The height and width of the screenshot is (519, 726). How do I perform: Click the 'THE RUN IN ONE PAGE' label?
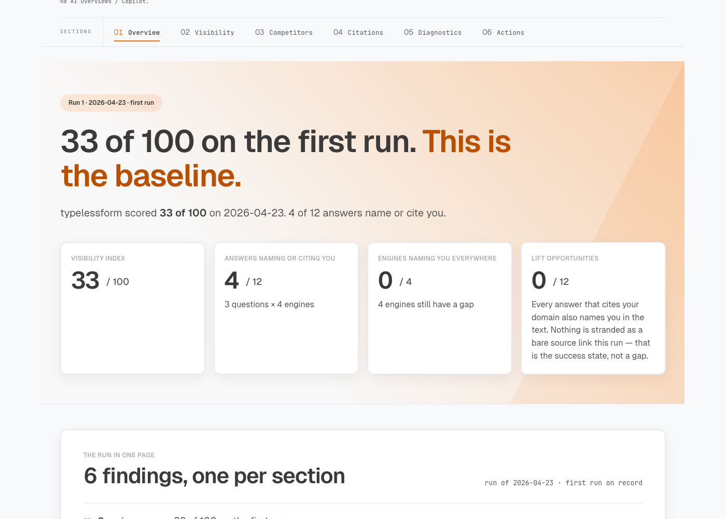(x=119, y=455)
